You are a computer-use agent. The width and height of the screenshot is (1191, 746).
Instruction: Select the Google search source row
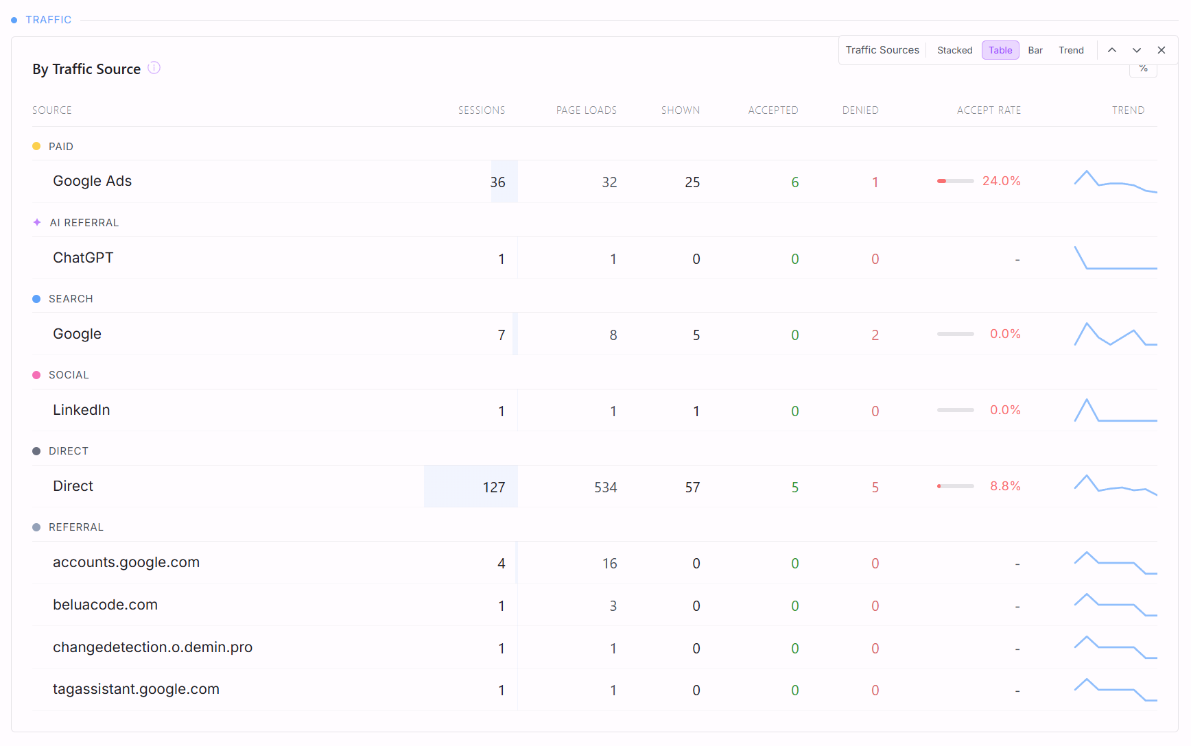pyautogui.click(x=595, y=334)
